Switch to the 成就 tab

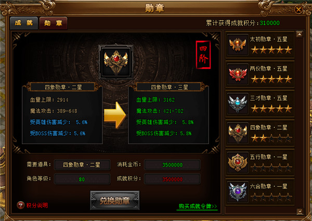(24, 23)
